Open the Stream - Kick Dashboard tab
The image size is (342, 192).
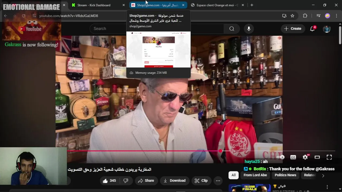pyautogui.click(x=94, y=5)
